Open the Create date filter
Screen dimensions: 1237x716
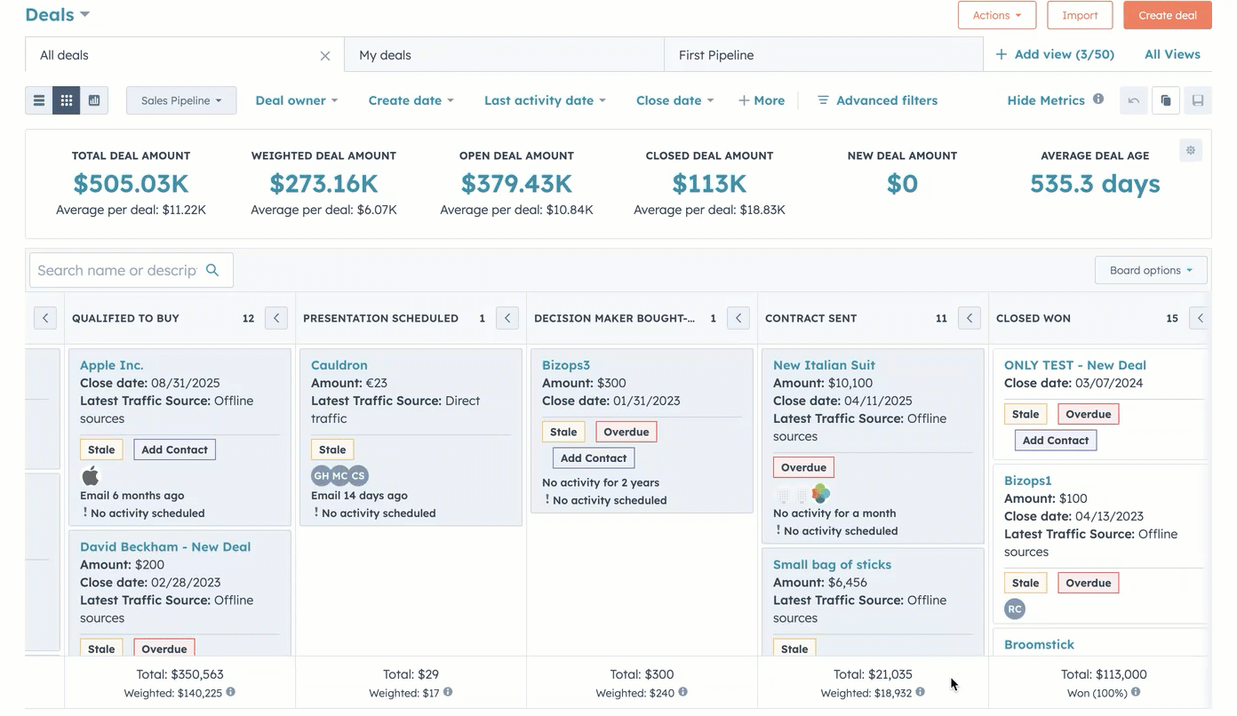411,100
